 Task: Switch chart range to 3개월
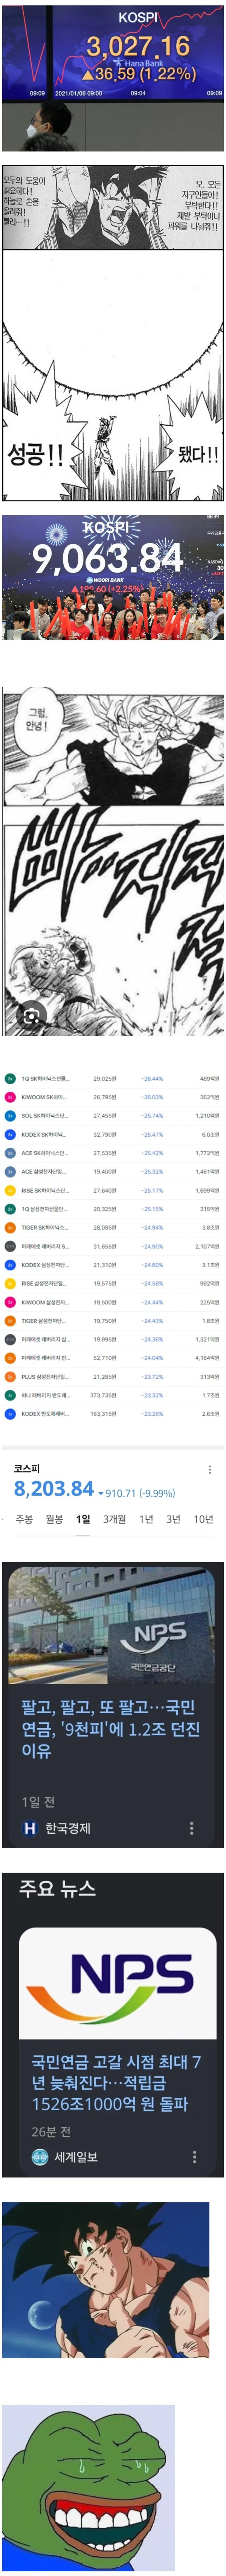tap(115, 1519)
